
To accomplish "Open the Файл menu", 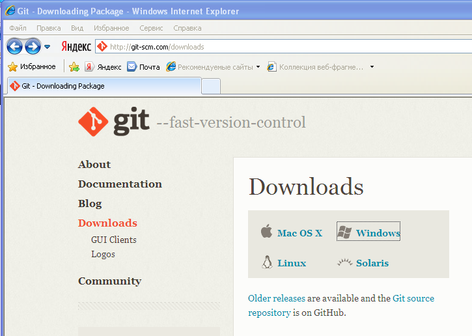I will click(18, 28).
